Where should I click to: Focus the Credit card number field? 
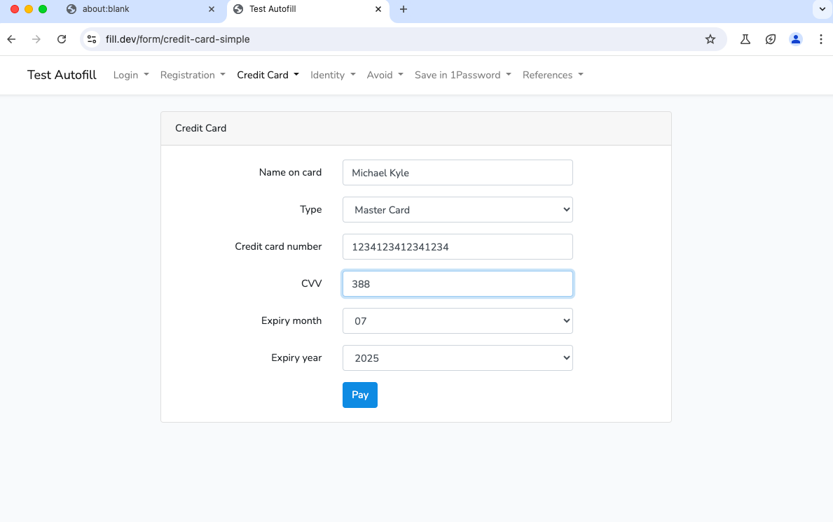click(457, 247)
